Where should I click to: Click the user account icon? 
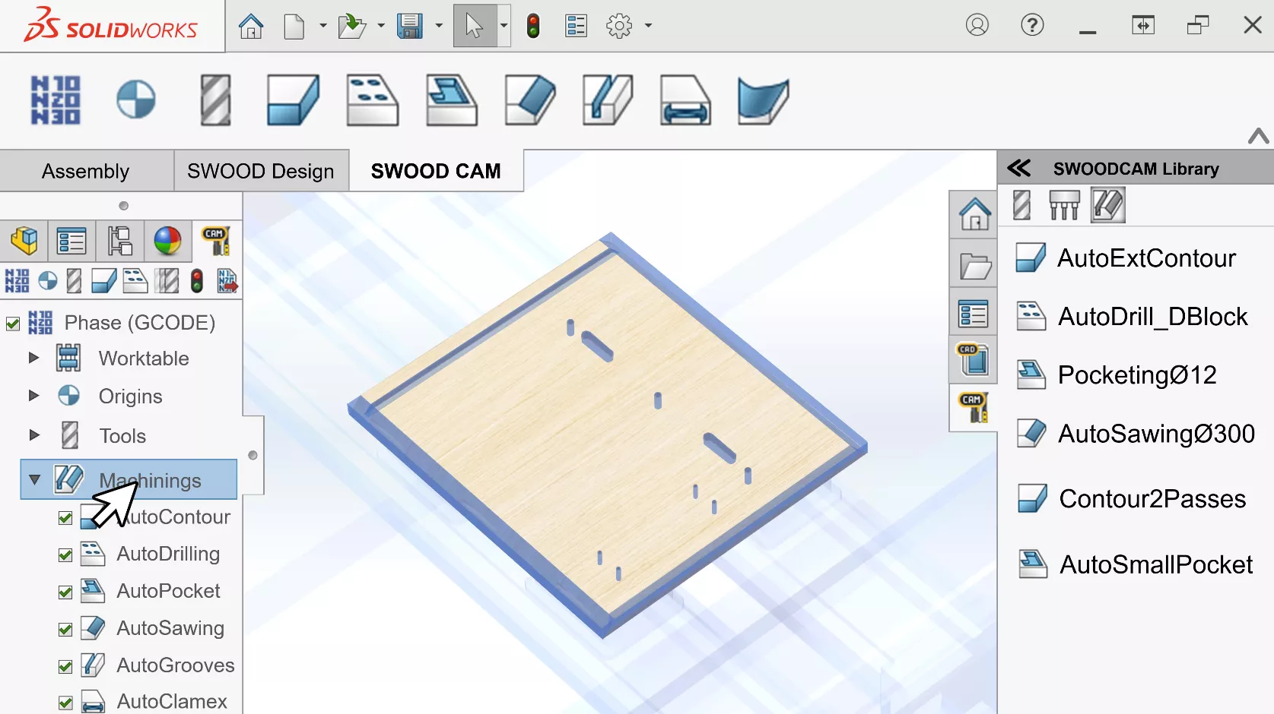click(977, 25)
